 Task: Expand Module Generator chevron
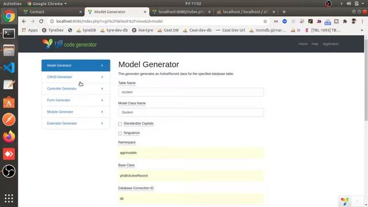pyautogui.click(x=102, y=112)
